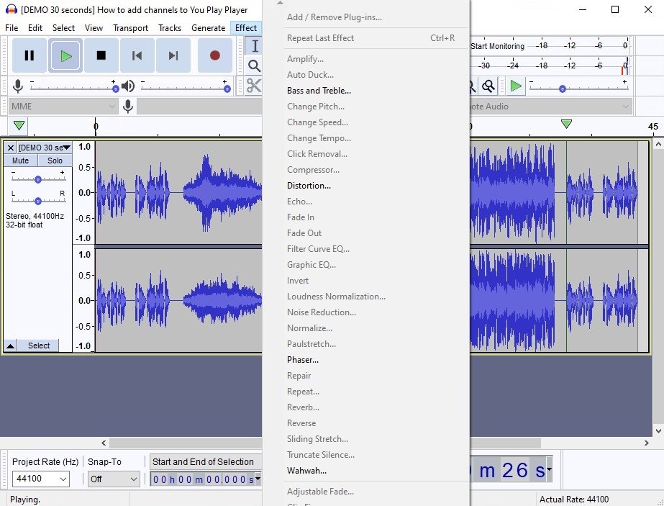This screenshot has height=506, width=664.
Task: Open the Remote Audio device dropdown
Action: click(550, 107)
